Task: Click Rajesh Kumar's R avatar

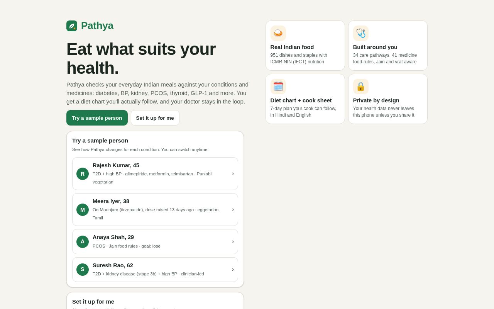Action: point(83,174)
